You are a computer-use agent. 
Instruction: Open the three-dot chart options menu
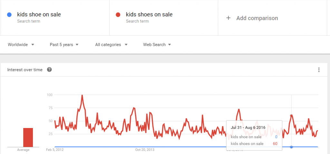[319, 70]
